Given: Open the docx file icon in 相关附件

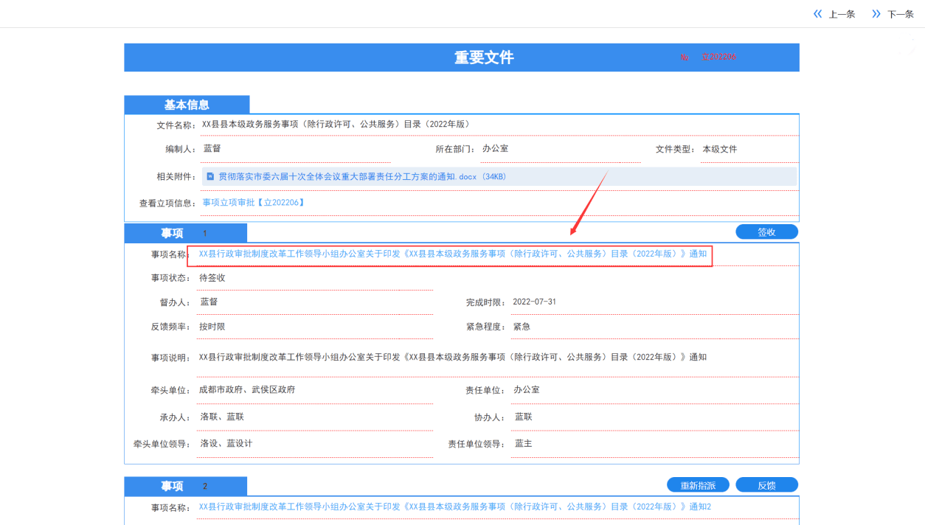Looking at the screenshot, I should point(210,177).
